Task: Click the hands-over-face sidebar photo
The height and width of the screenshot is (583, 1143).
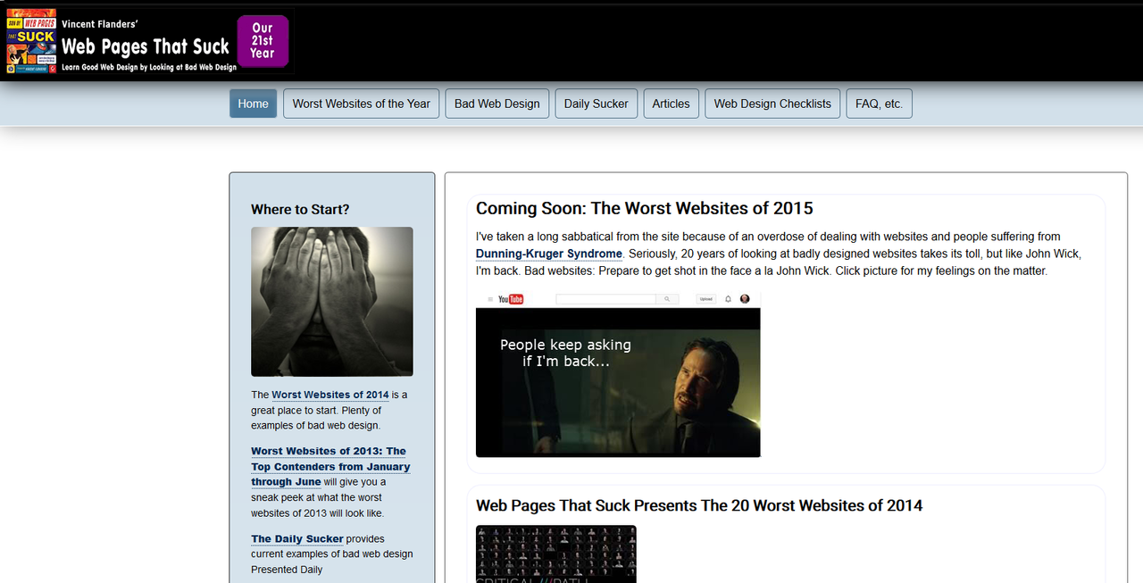Action: point(331,301)
